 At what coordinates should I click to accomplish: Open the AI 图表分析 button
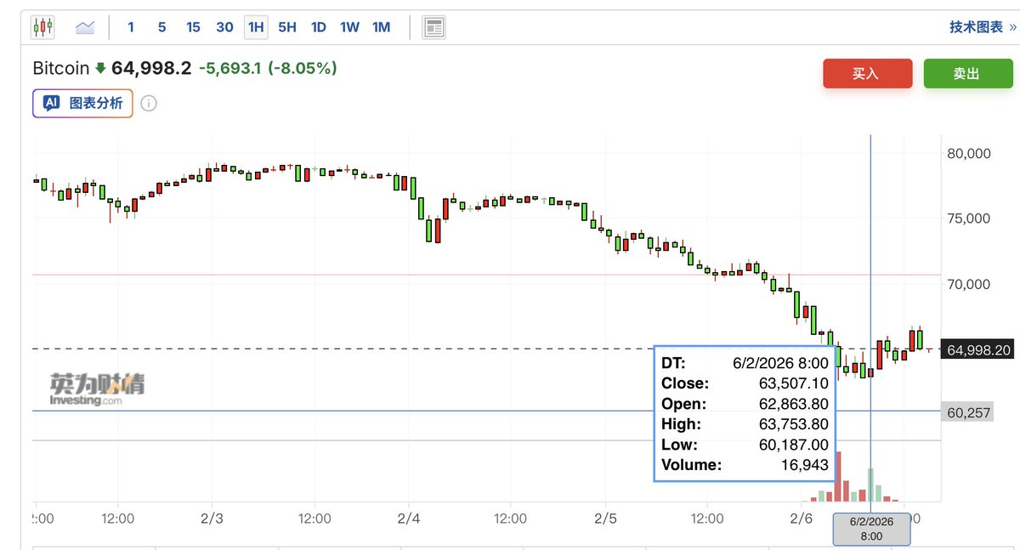(82, 104)
